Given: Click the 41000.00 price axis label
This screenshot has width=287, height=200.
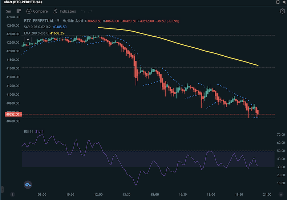Looking at the screenshot, I should click(13, 95).
